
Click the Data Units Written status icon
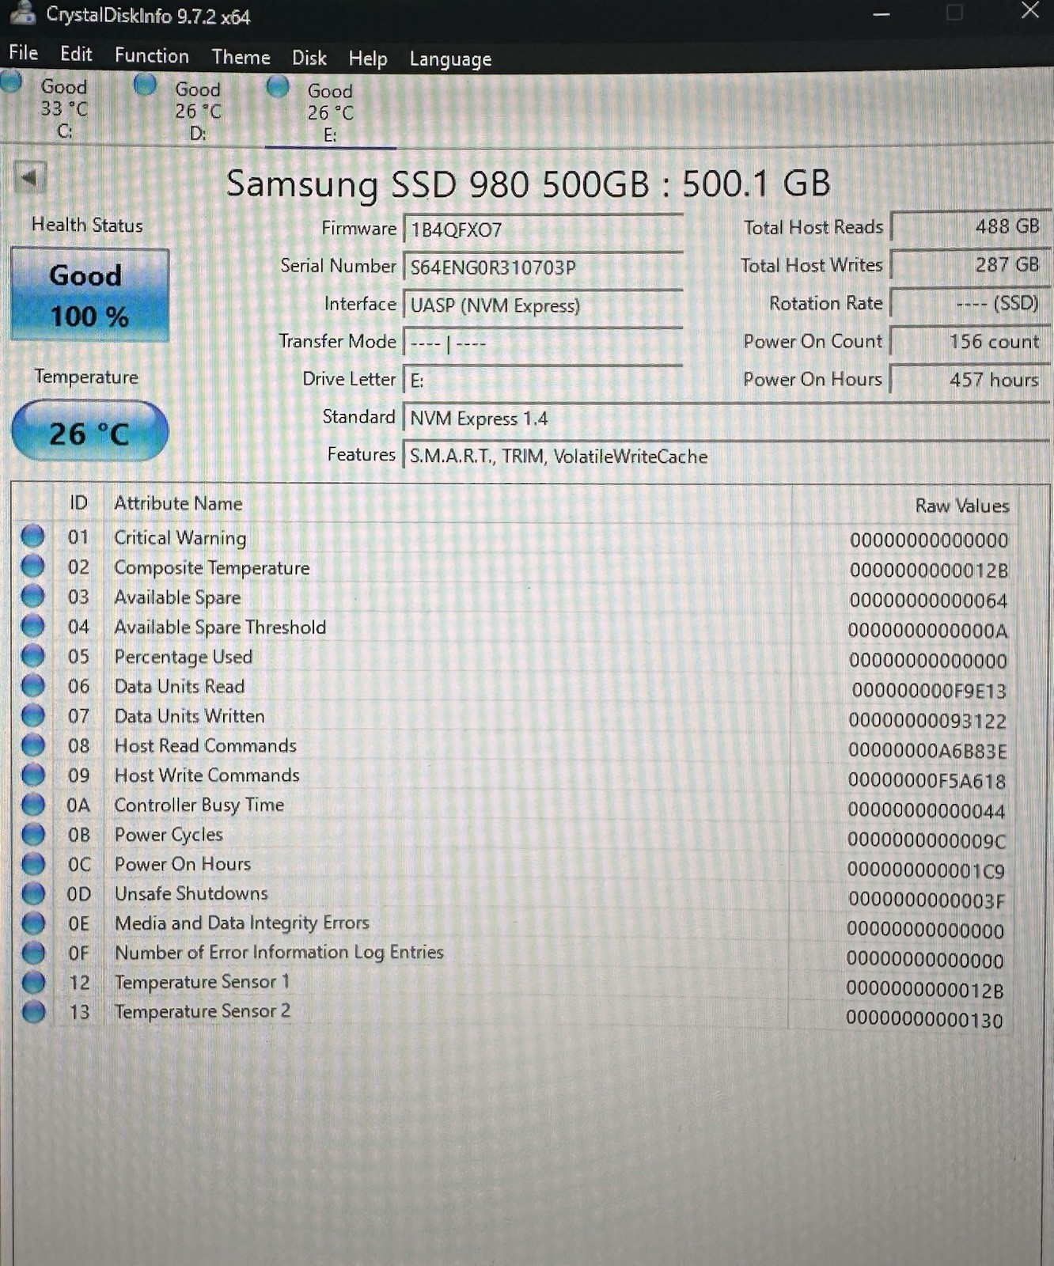(x=32, y=714)
